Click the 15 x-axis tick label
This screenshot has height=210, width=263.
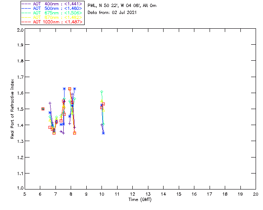click(x=179, y=194)
